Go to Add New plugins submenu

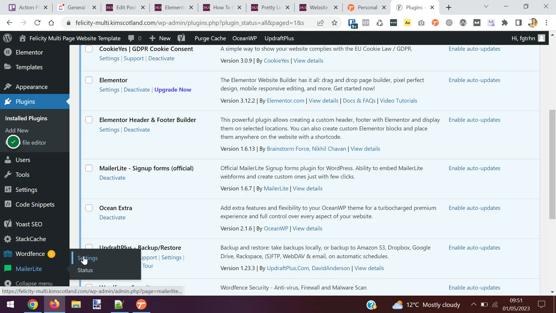tap(17, 130)
